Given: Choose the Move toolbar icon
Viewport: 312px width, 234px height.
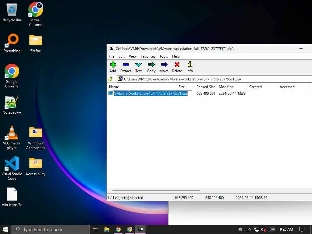Looking at the screenshot, I should [164, 67].
